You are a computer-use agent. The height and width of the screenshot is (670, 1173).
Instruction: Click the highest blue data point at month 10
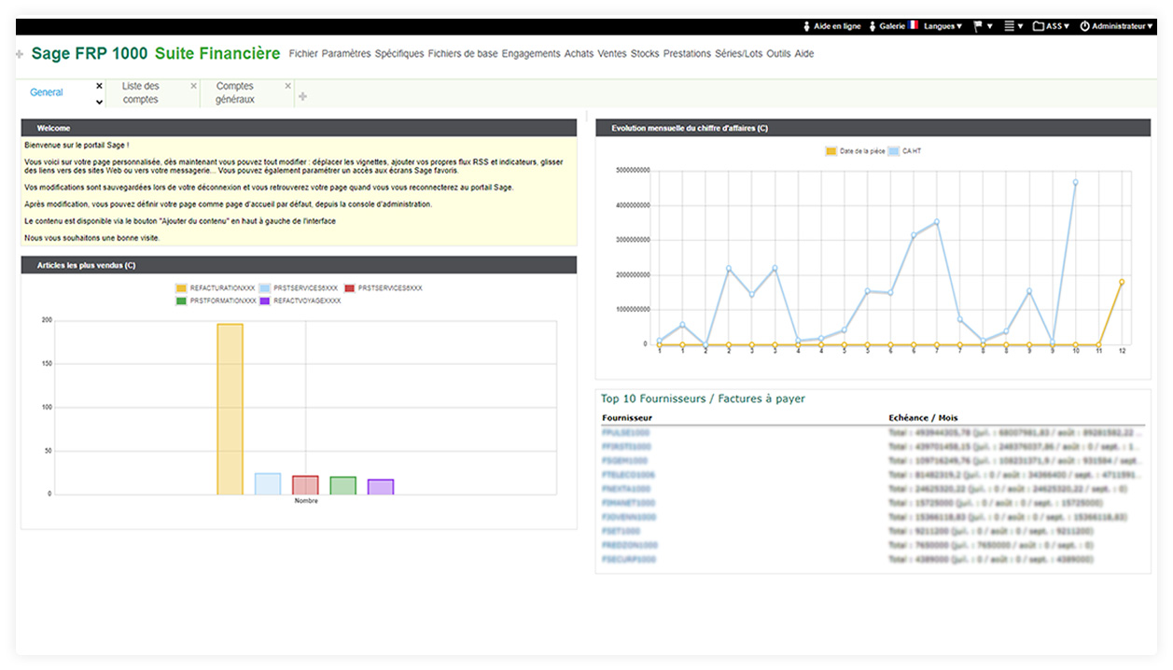point(1075,182)
